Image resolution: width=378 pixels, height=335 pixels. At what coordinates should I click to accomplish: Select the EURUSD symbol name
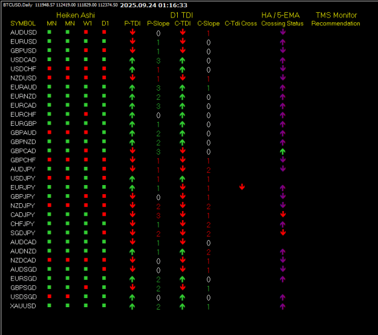24,42
